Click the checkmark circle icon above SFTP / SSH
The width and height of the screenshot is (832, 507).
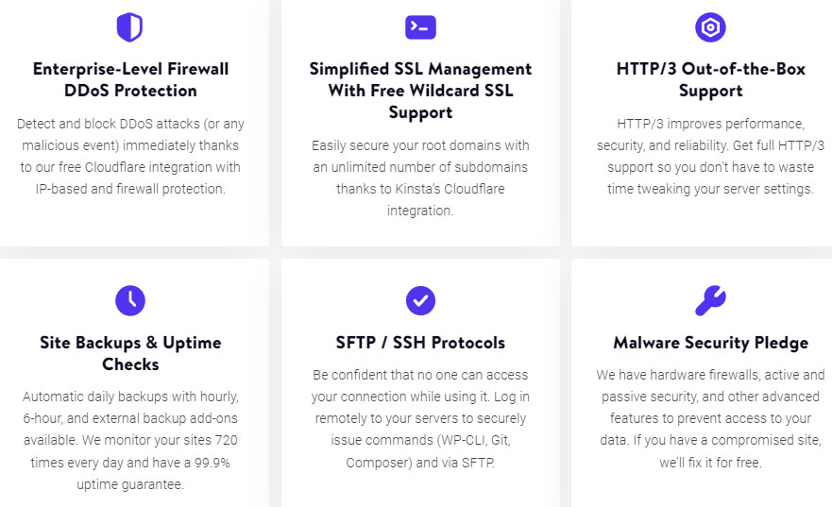[420, 300]
